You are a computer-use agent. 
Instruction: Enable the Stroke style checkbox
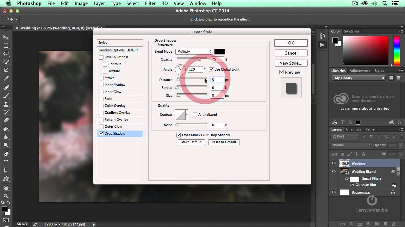click(101, 78)
